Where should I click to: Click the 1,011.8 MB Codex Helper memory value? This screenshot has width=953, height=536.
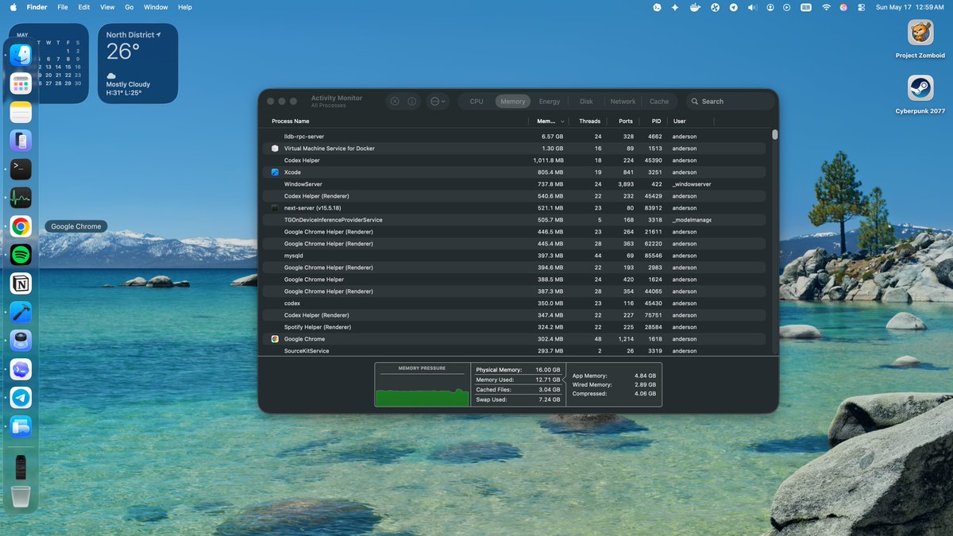point(548,160)
